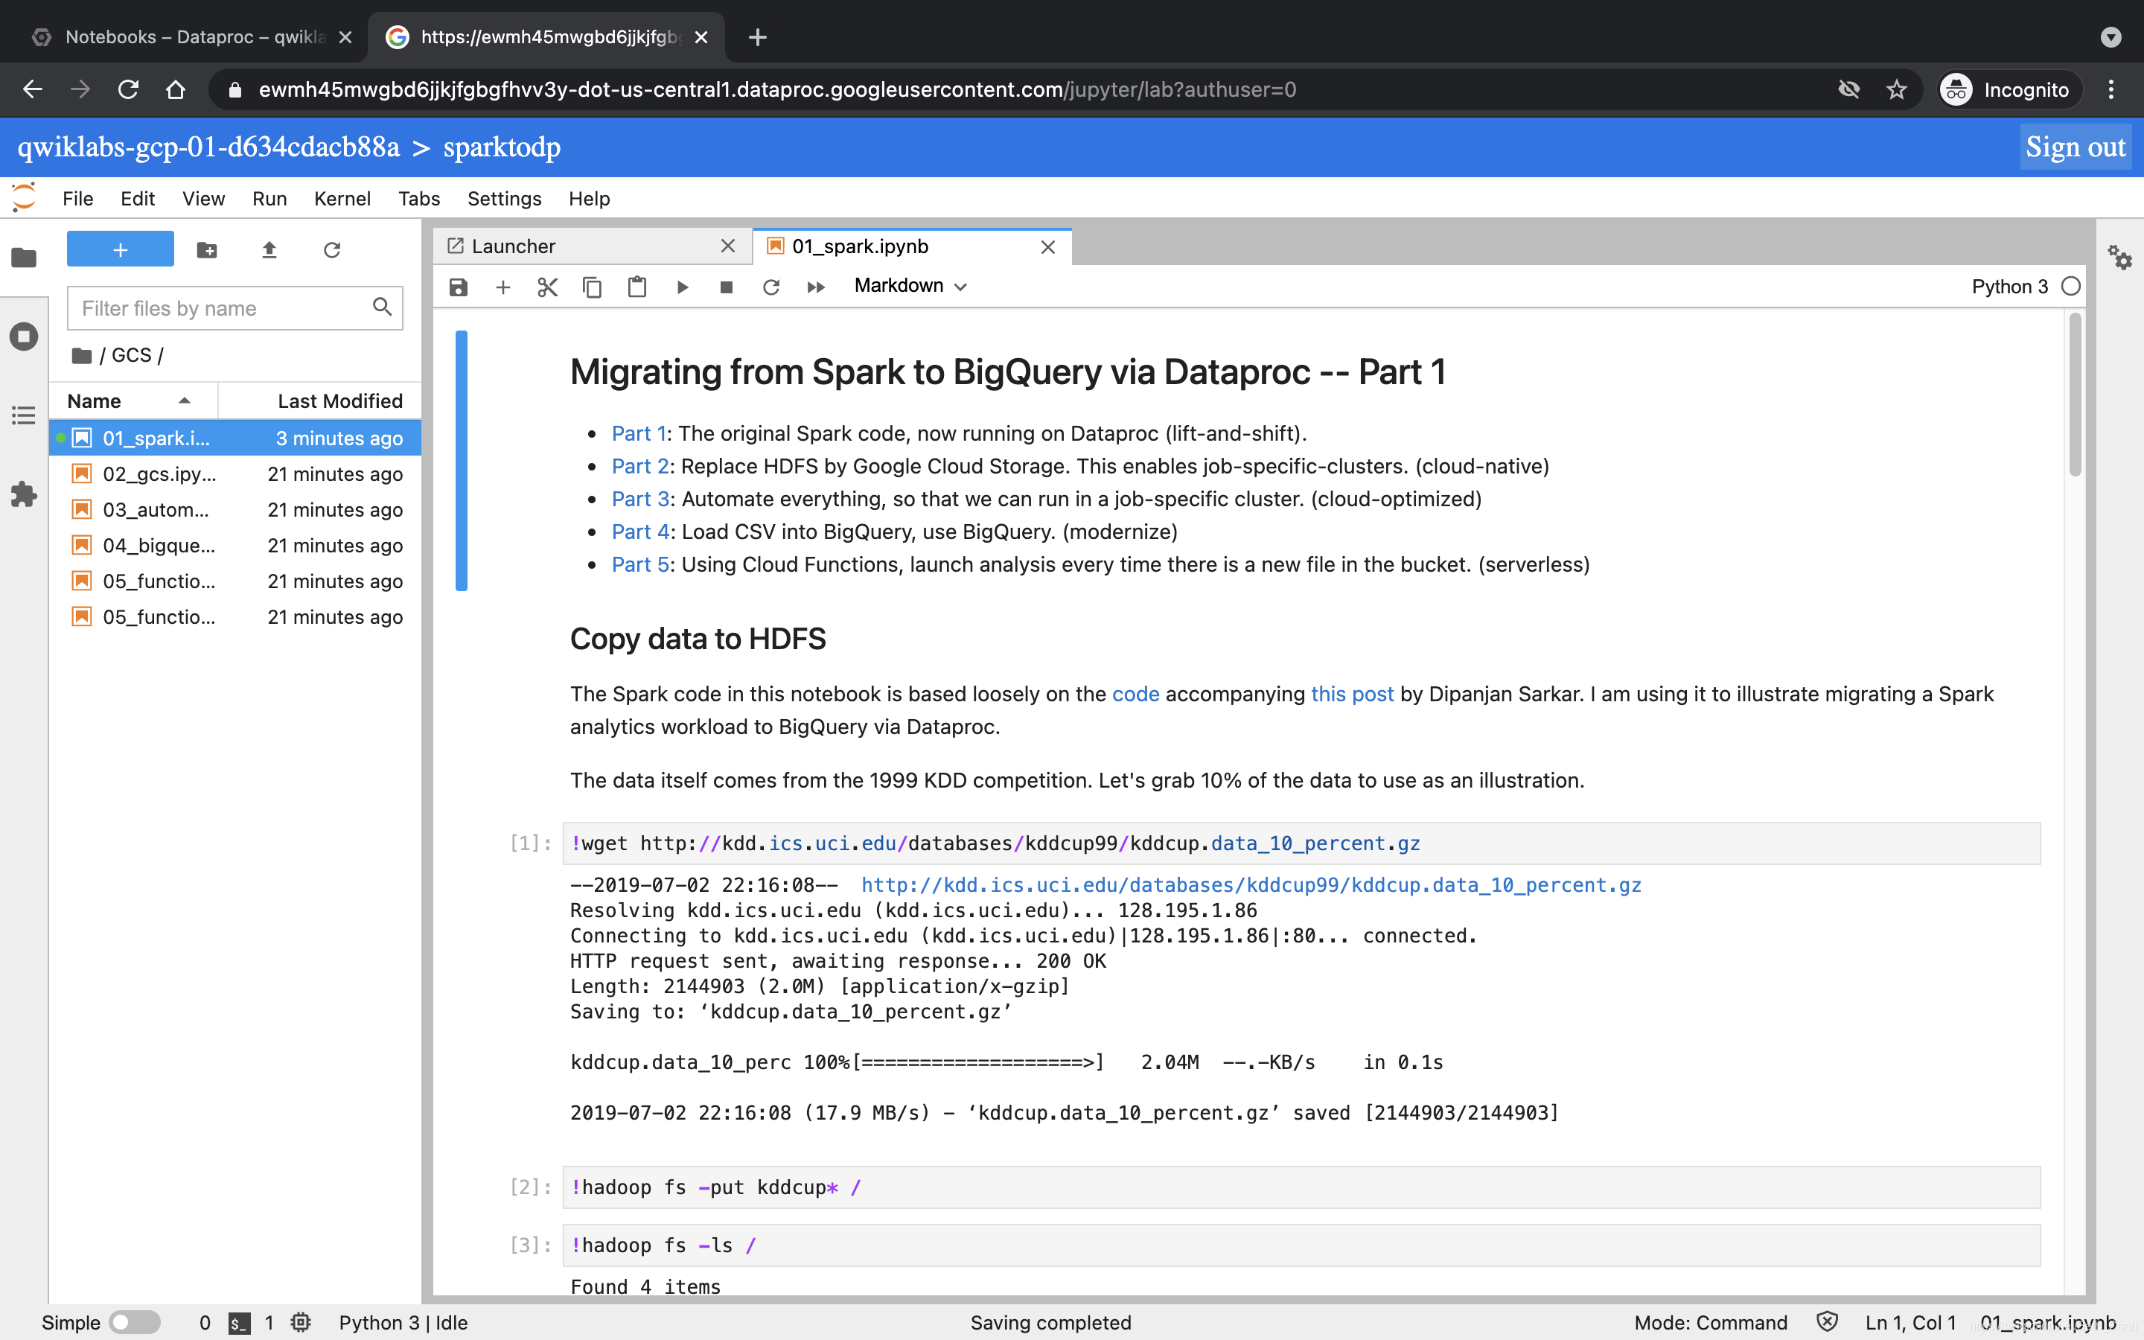Open the table of contents sidebar
This screenshot has height=1340, width=2144.
(x=24, y=415)
